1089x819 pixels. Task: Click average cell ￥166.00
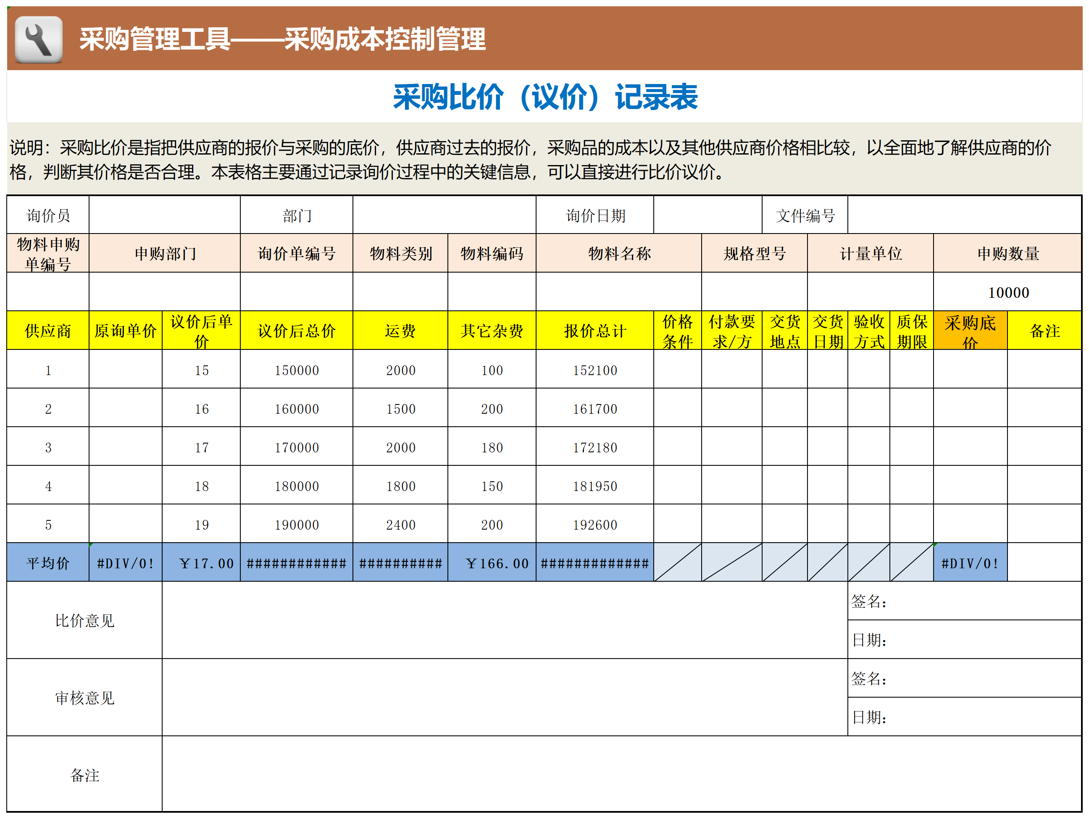492,562
